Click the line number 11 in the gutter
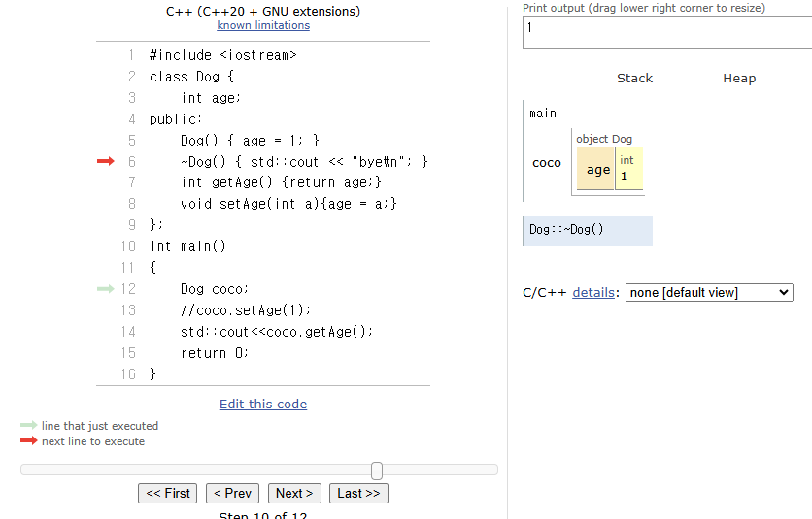 tap(128, 268)
